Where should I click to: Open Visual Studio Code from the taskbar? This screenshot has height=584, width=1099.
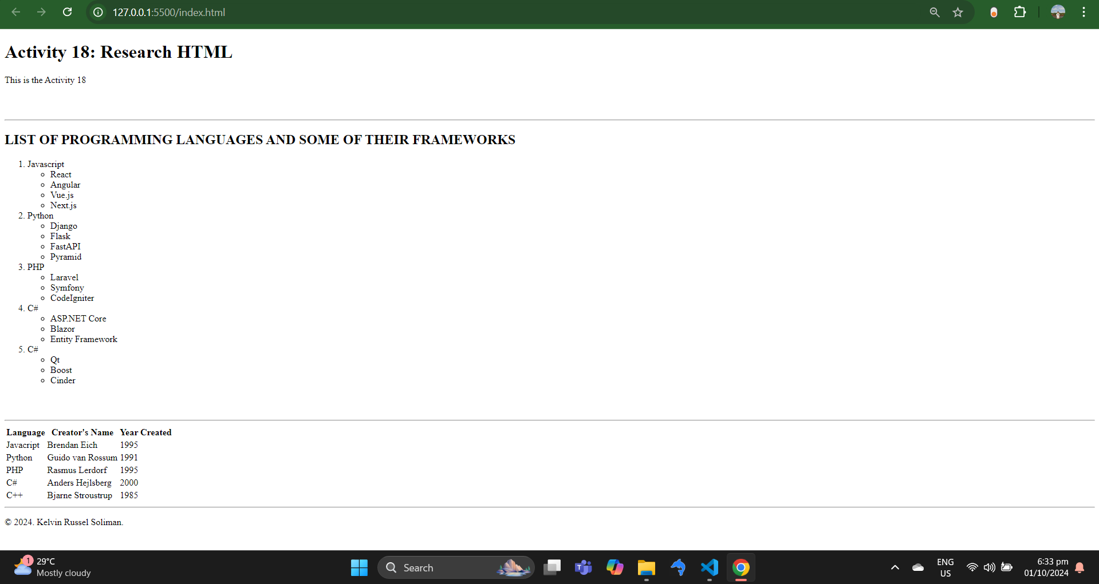[710, 567]
